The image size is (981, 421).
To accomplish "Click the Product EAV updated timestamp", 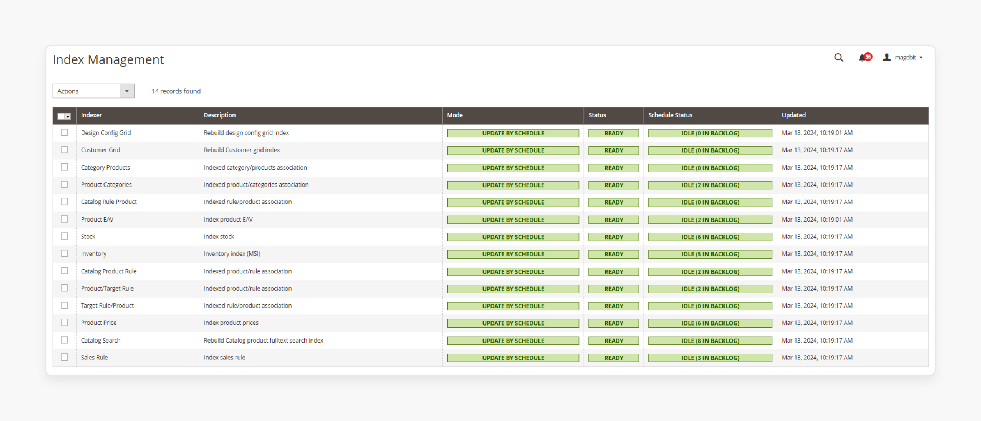I will (x=817, y=220).
